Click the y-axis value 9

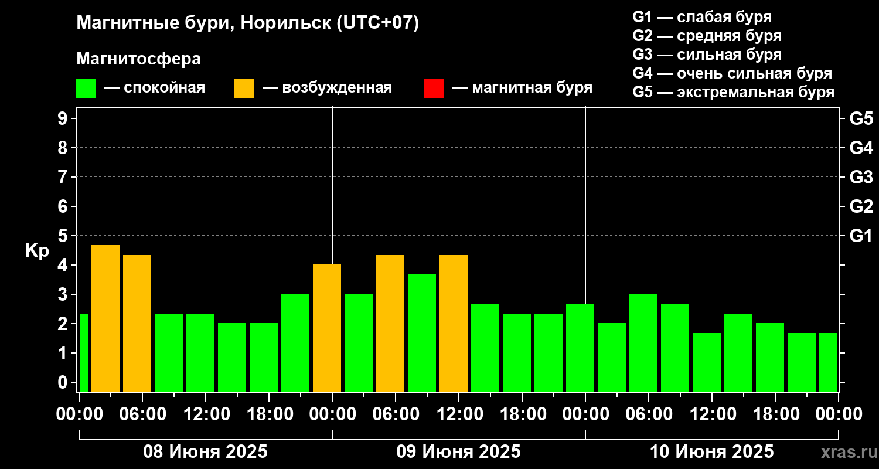(64, 118)
